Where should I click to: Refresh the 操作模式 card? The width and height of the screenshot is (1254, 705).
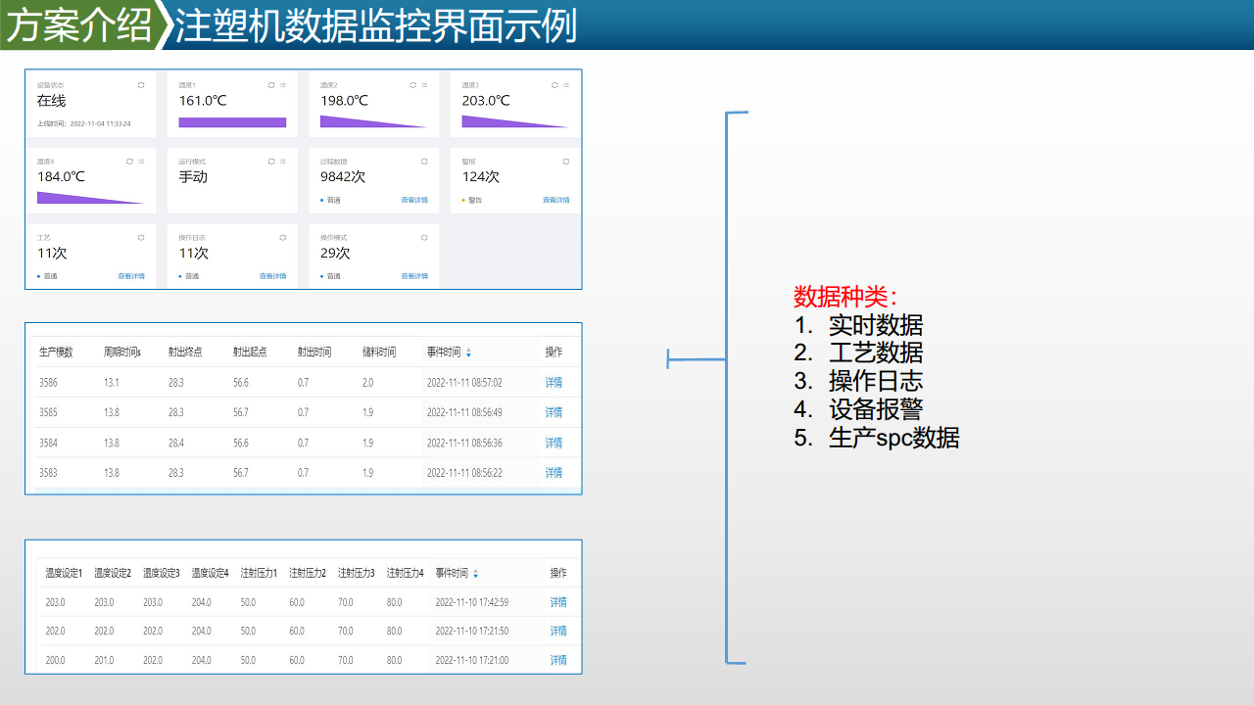point(424,237)
